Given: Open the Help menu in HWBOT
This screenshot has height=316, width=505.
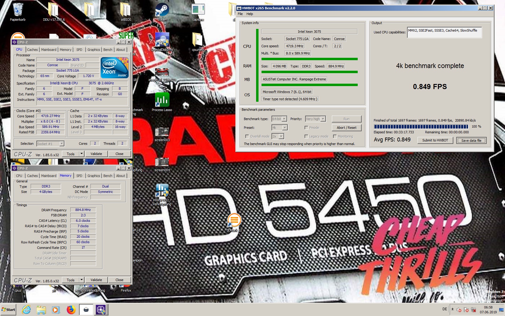Looking at the screenshot, I should tap(250, 14).
